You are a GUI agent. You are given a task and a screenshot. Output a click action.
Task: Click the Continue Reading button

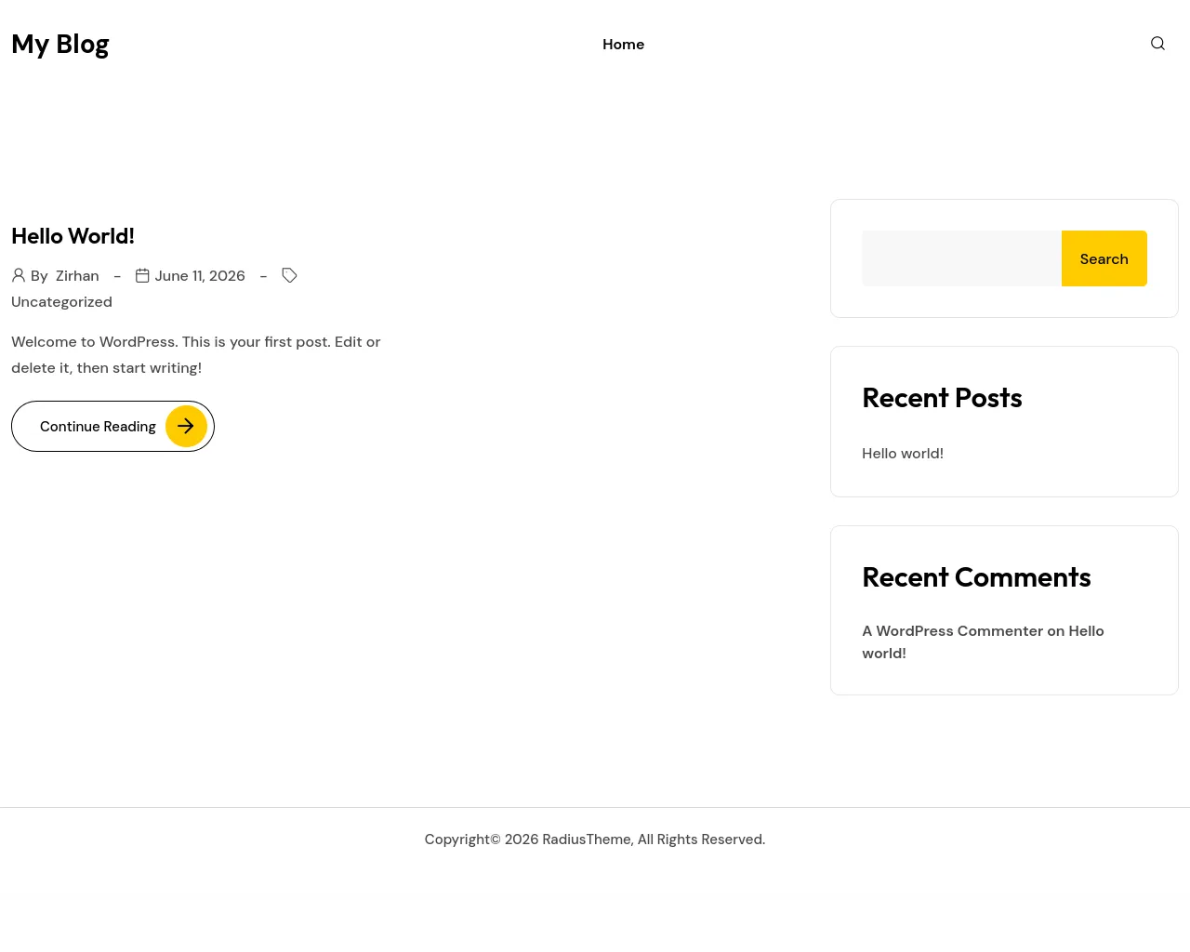pyautogui.click(x=112, y=426)
